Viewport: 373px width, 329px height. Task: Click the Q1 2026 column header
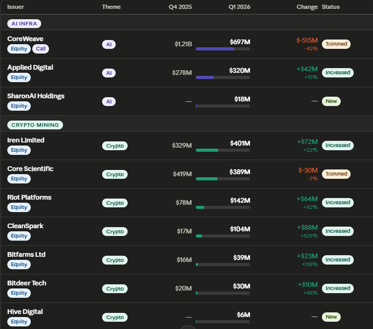(x=239, y=7)
